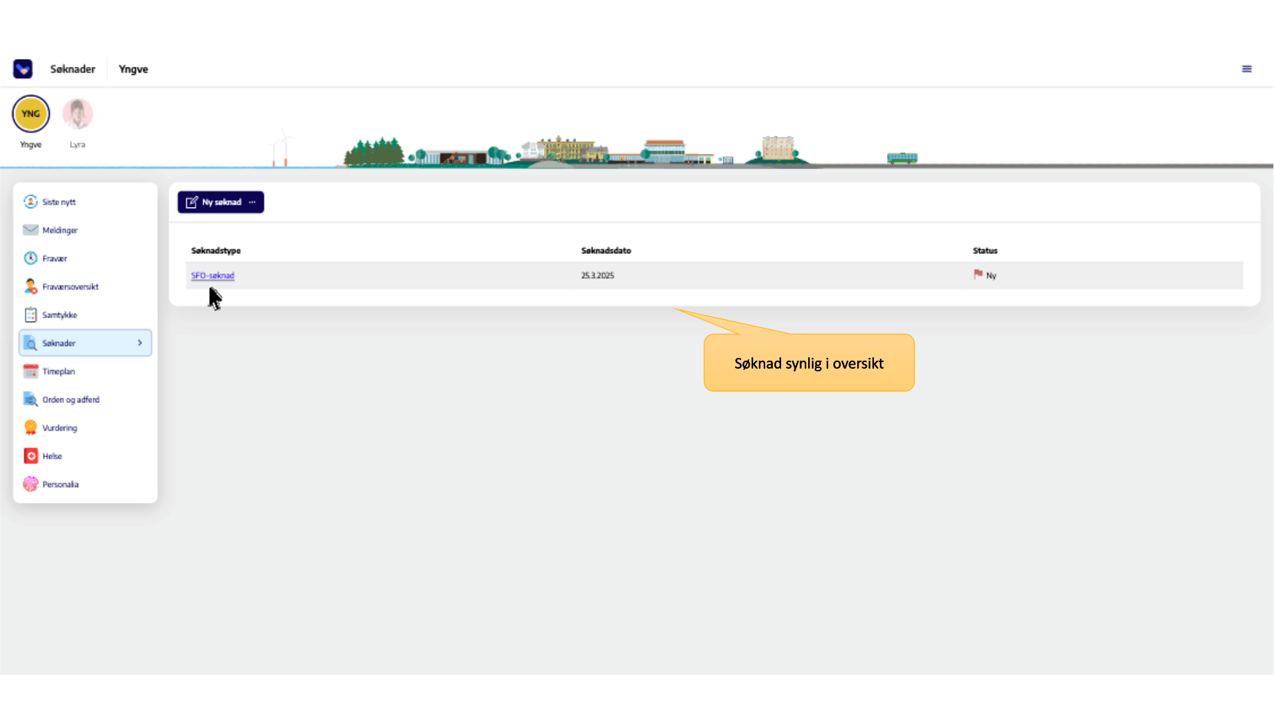Select the Yngve YNG avatar
1274x716 pixels.
click(31, 114)
